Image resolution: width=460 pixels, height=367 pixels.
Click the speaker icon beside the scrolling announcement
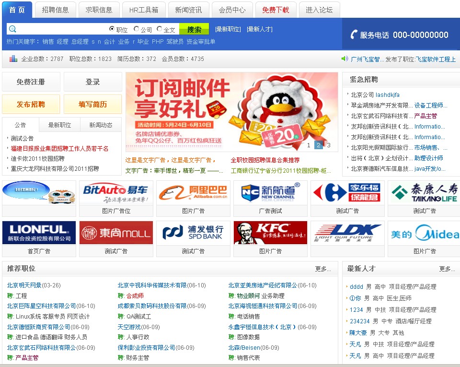[x=344, y=58]
